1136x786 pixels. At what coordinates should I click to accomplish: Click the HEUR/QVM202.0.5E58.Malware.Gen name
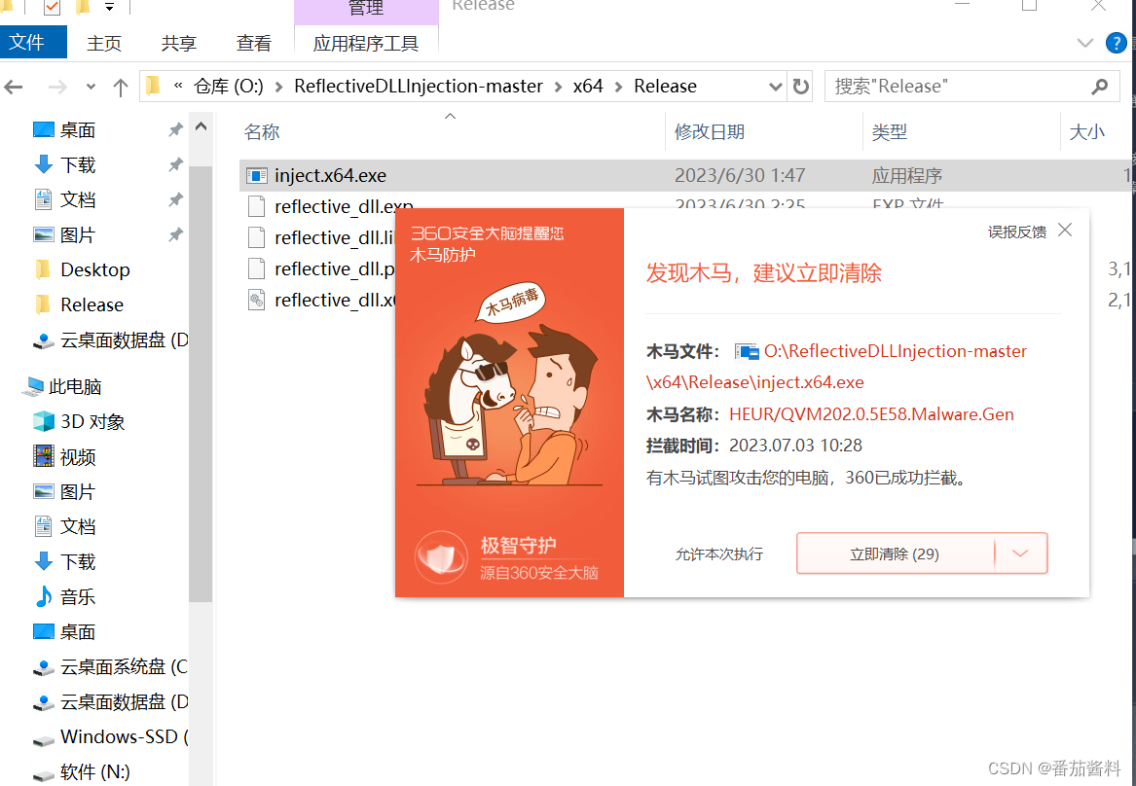coord(871,414)
